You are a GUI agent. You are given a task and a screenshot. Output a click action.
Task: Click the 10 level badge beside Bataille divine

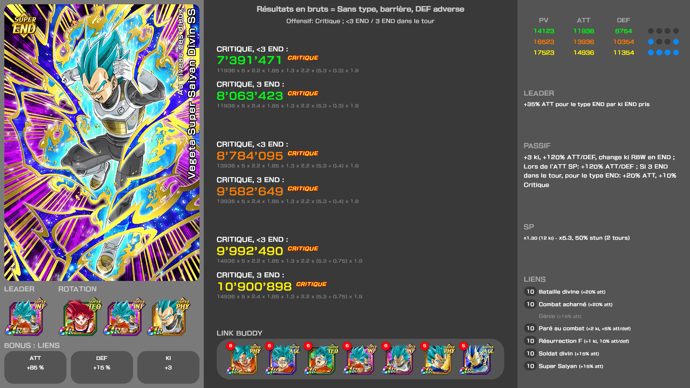click(x=530, y=292)
